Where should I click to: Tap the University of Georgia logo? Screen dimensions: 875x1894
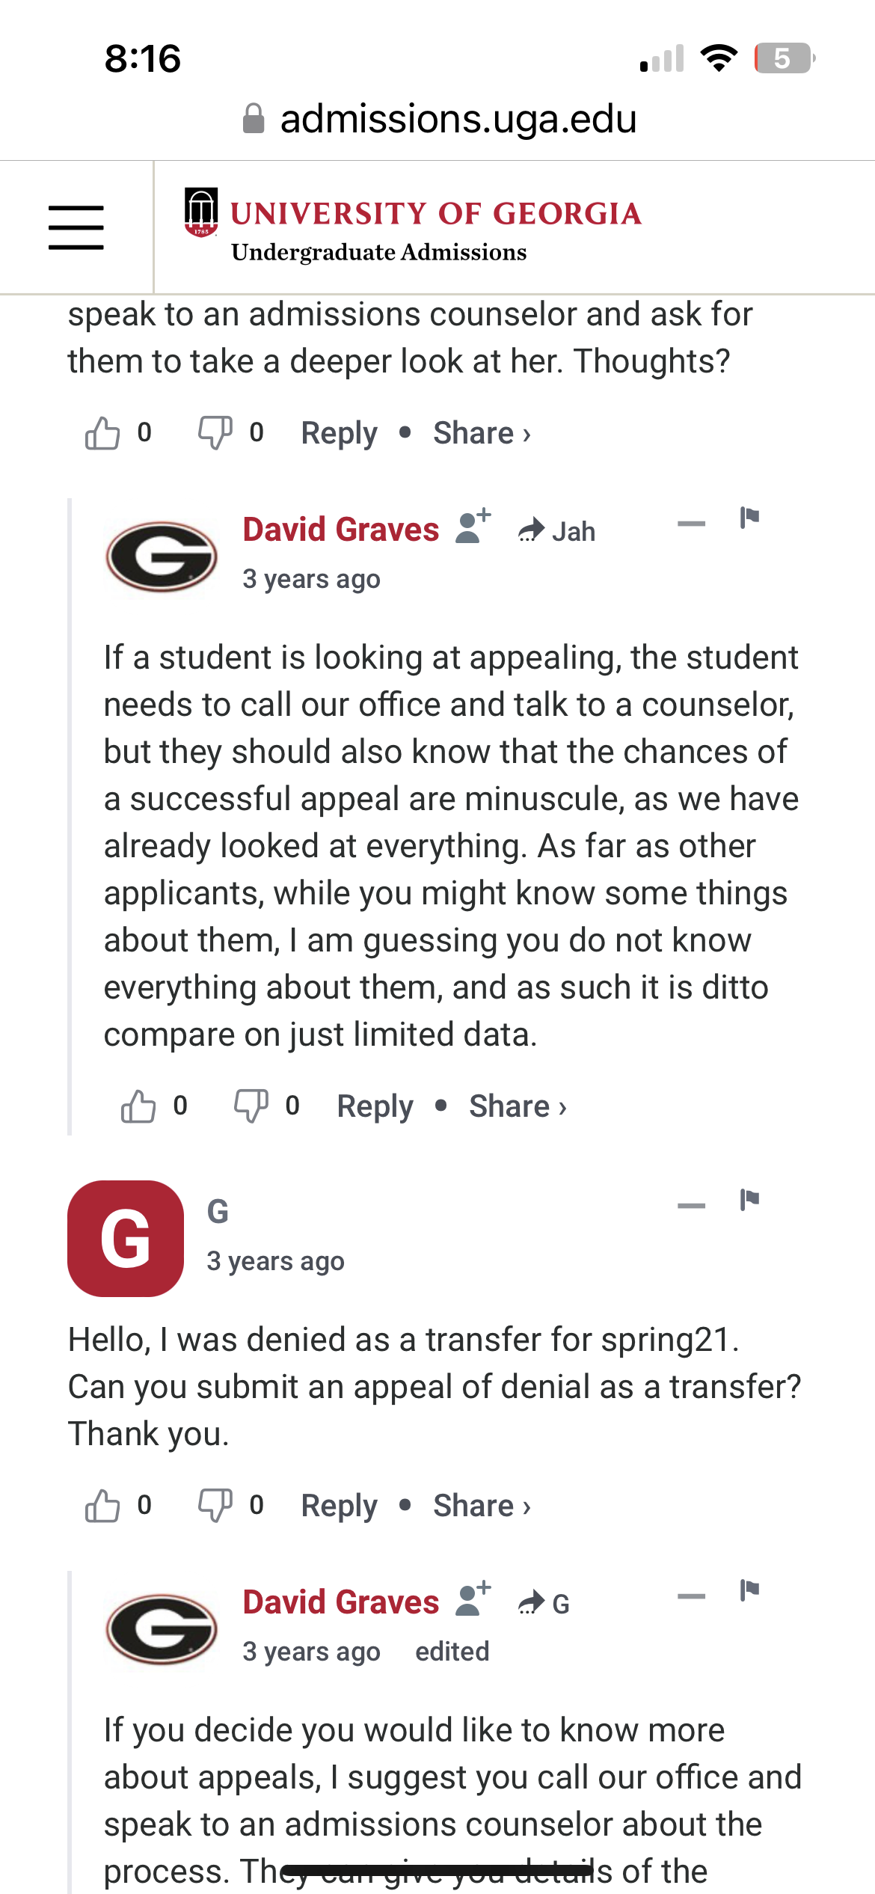[413, 227]
